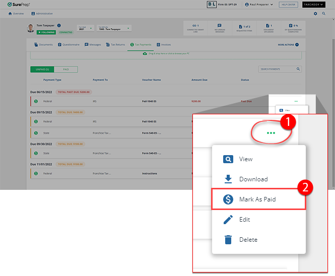Toggle the green Following badge
Screen dimensions: 335x276
point(47,32)
